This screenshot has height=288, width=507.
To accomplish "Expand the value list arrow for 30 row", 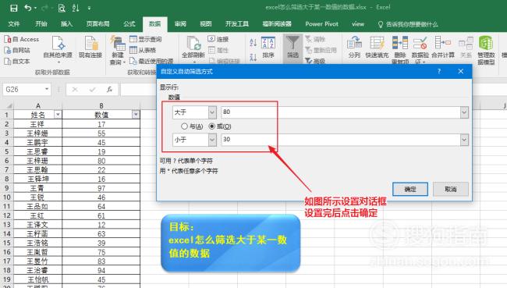I will (464, 140).
